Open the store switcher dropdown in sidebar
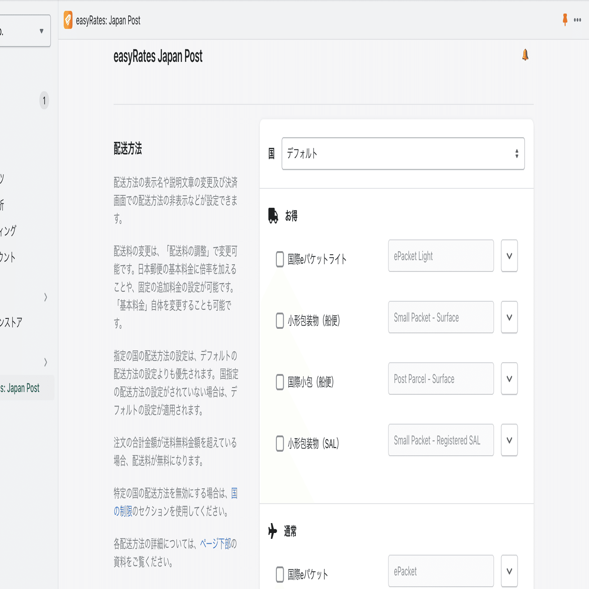 tap(25, 31)
